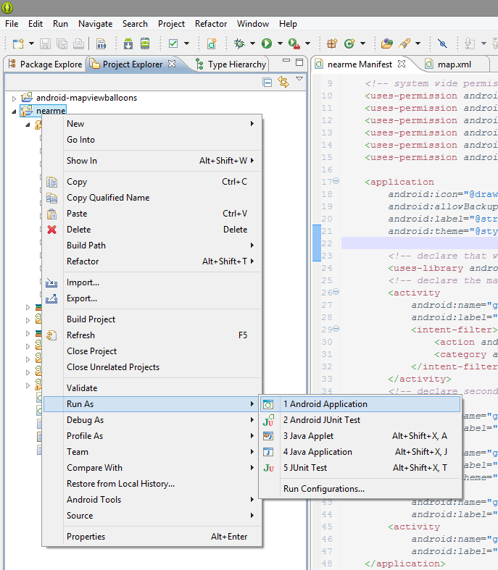Open the File menu
This screenshot has width=498, height=570.
[12, 24]
